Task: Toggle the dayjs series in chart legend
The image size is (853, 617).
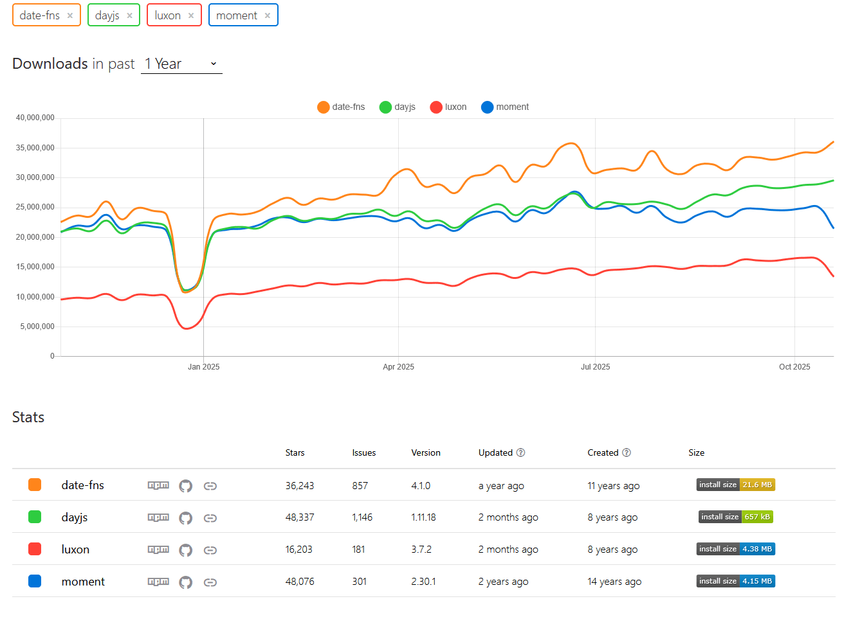Action: [397, 107]
